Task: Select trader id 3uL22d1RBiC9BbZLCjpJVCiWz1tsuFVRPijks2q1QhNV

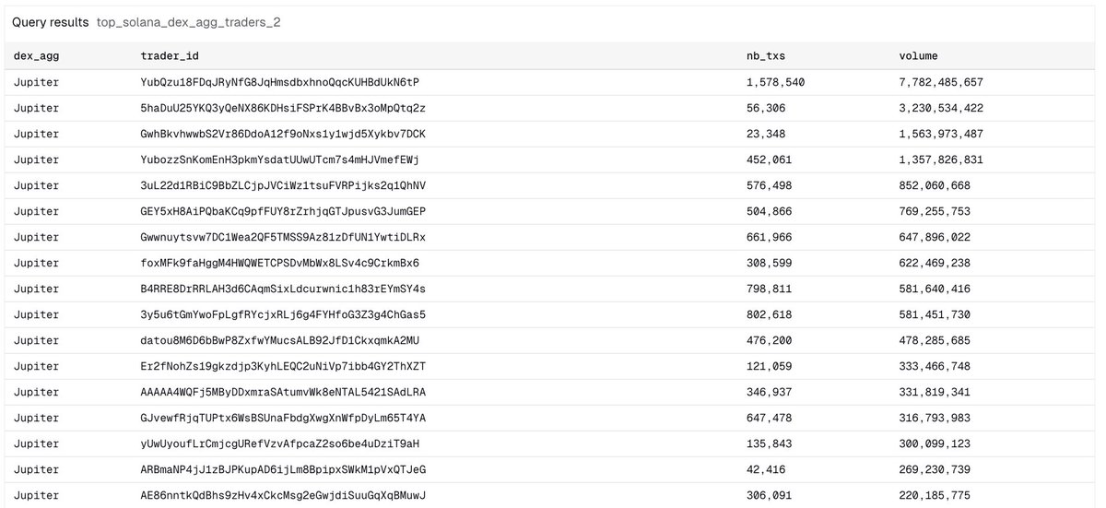Action: (x=283, y=185)
